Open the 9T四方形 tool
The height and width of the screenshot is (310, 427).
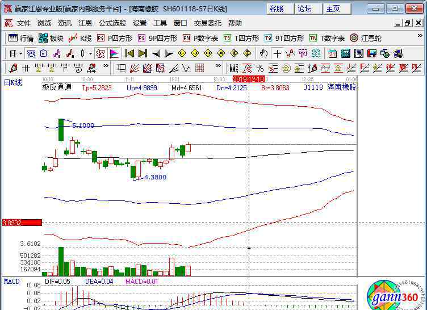[284, 39]
